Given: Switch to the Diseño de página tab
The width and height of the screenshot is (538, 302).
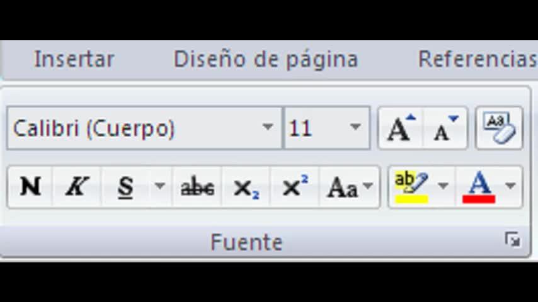Looking at the screenshot, I should 266,59.
